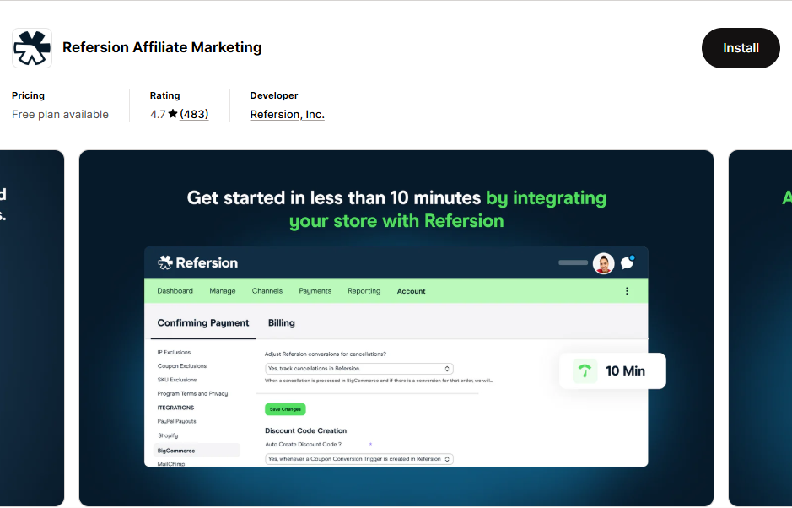Click the Developer label
Screen dimensions: 792x508
(274, 95)
